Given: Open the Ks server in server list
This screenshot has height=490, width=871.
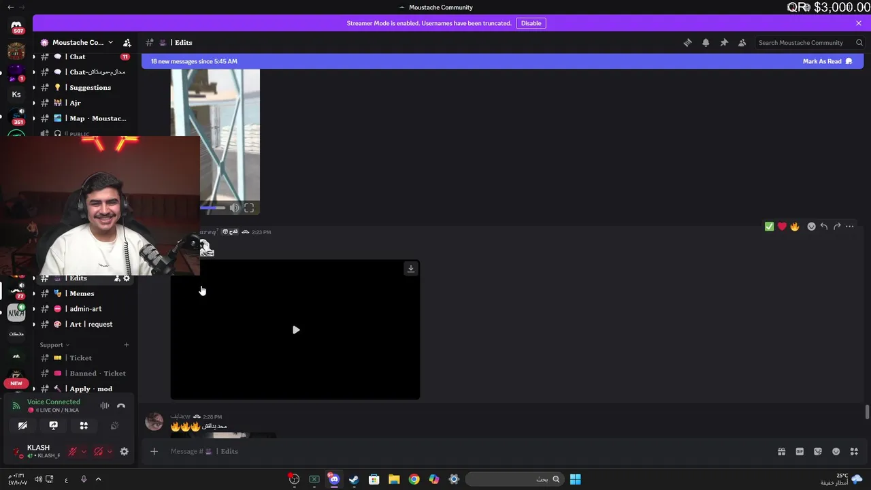Looking at the screenshot, I should coord(16,95).
